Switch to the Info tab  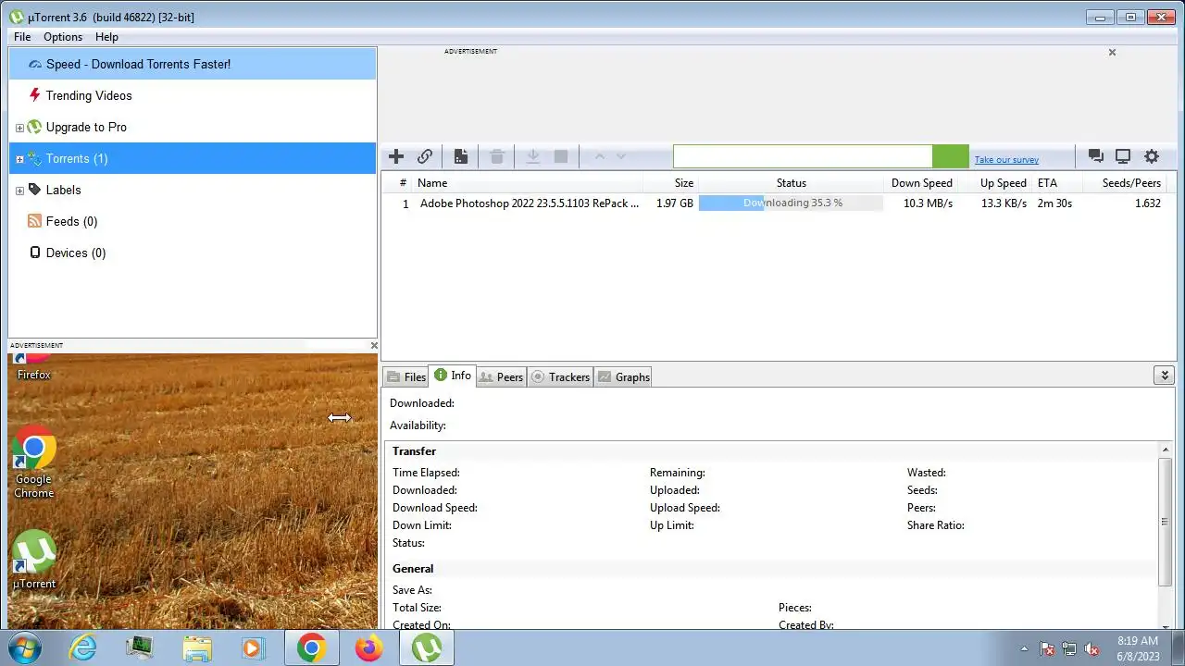click(x=453, y=376)
